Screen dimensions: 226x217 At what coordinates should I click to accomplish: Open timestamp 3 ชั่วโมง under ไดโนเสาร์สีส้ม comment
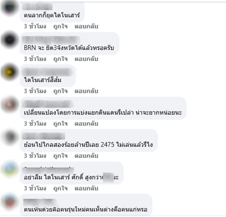point(35,91)
